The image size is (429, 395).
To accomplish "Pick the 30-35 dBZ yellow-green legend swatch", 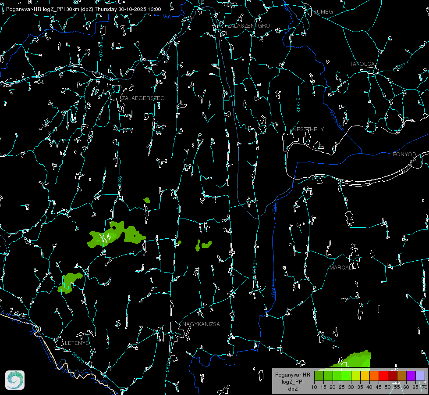I will [x=356, y=376].
